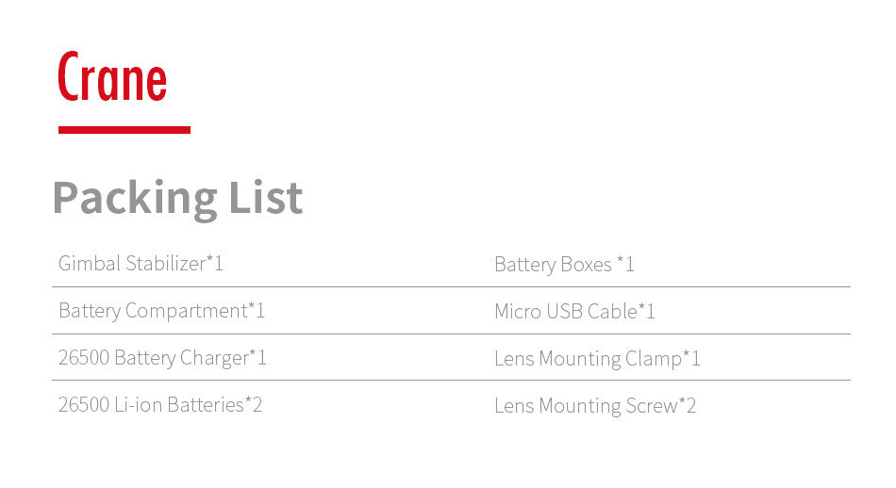Click the red Crane title
The image size is (896, 488).
112,76
